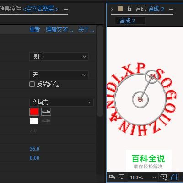This screenshot has width=183, height=183.
Task: Open the 无 custom path dropdown
Action: 59,75
